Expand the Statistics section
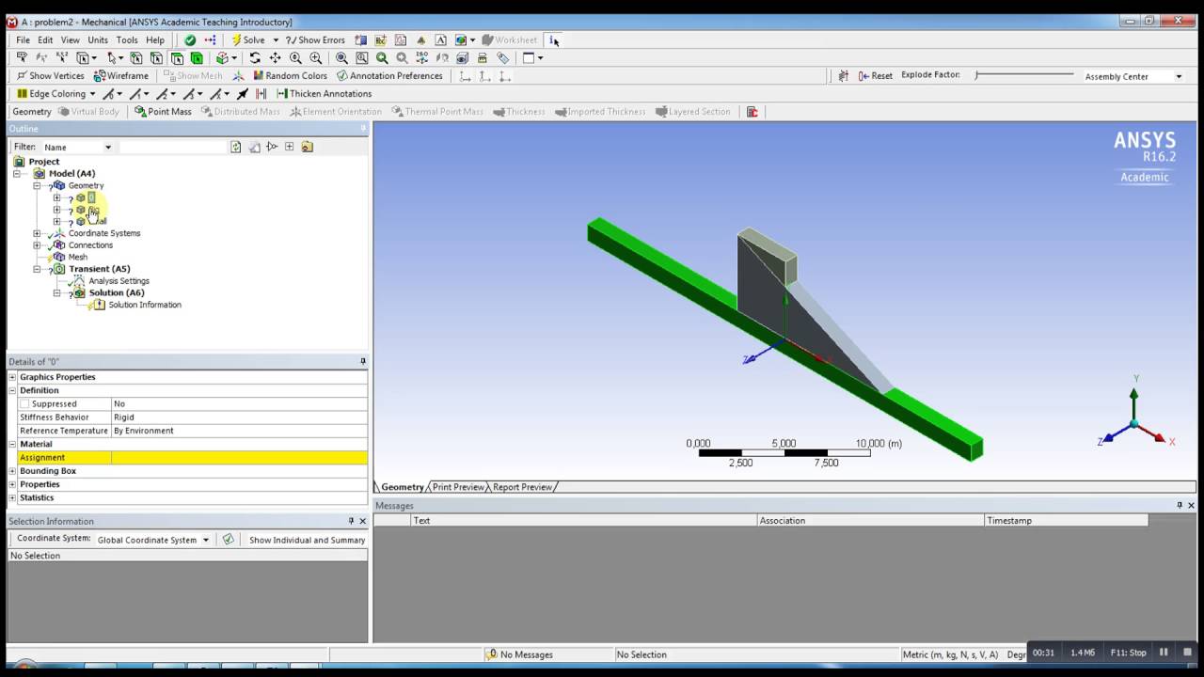The width and height of the screenshot is (1204, 677). pos(12,497)
